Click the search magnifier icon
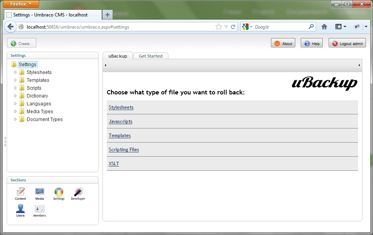 (311, 27)
